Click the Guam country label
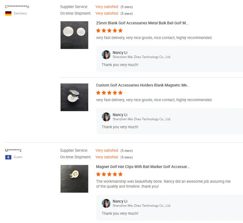243x223 pixels. 18,157
